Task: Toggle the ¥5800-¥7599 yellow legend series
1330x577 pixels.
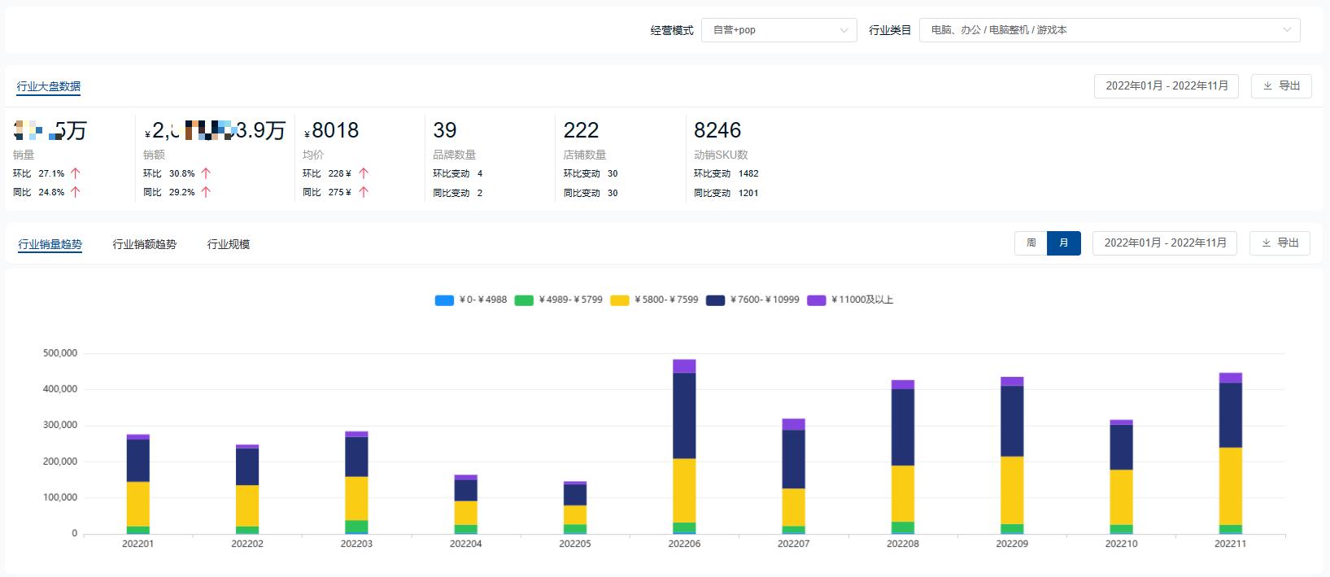Action: tap(654, 300)
